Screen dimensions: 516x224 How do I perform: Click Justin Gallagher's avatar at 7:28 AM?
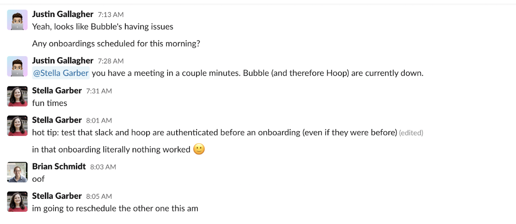(x=17, y=66)
